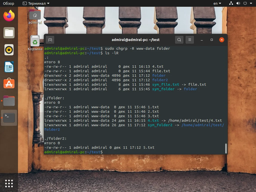Open the Files application from the dock
Screen dimensions: 256x192
(x=9, y=33)
